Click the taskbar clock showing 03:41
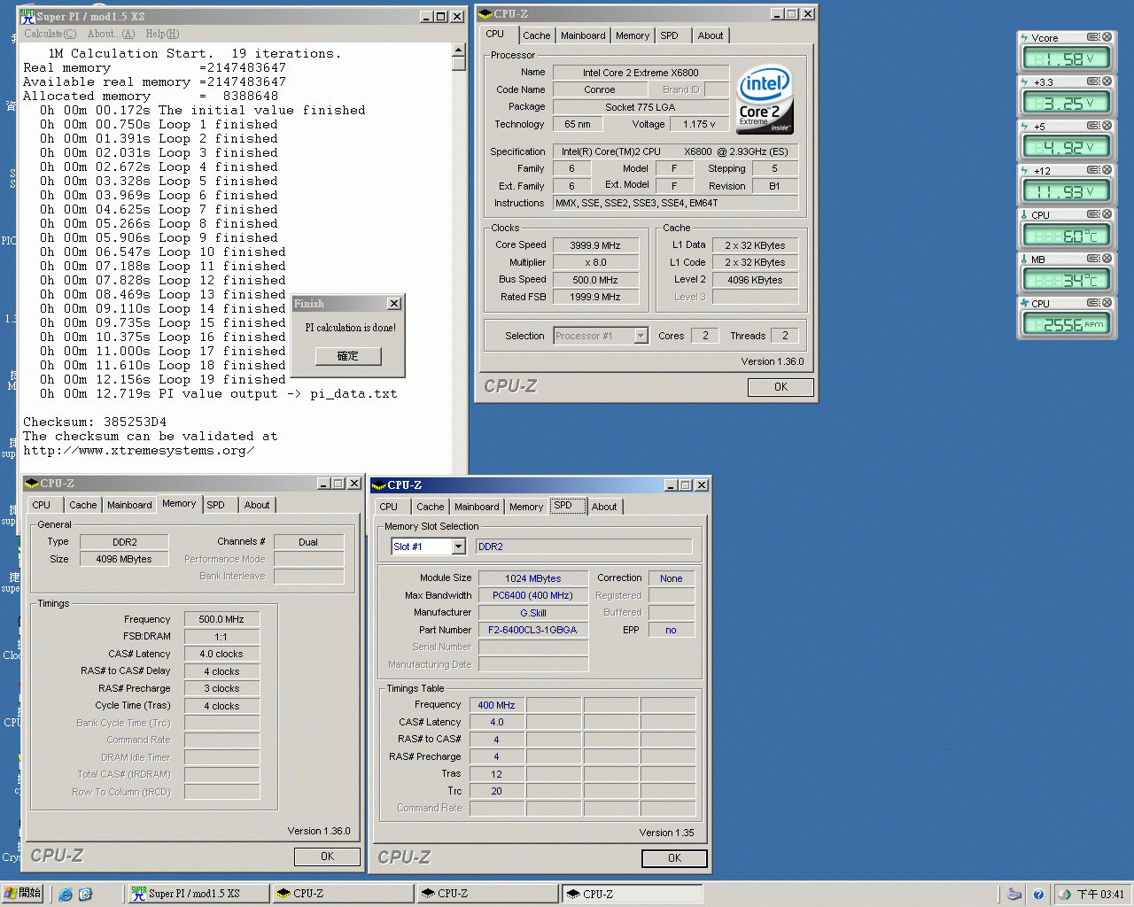The width and height of the screenshot is (1134, 907). tap(1100, 895)
